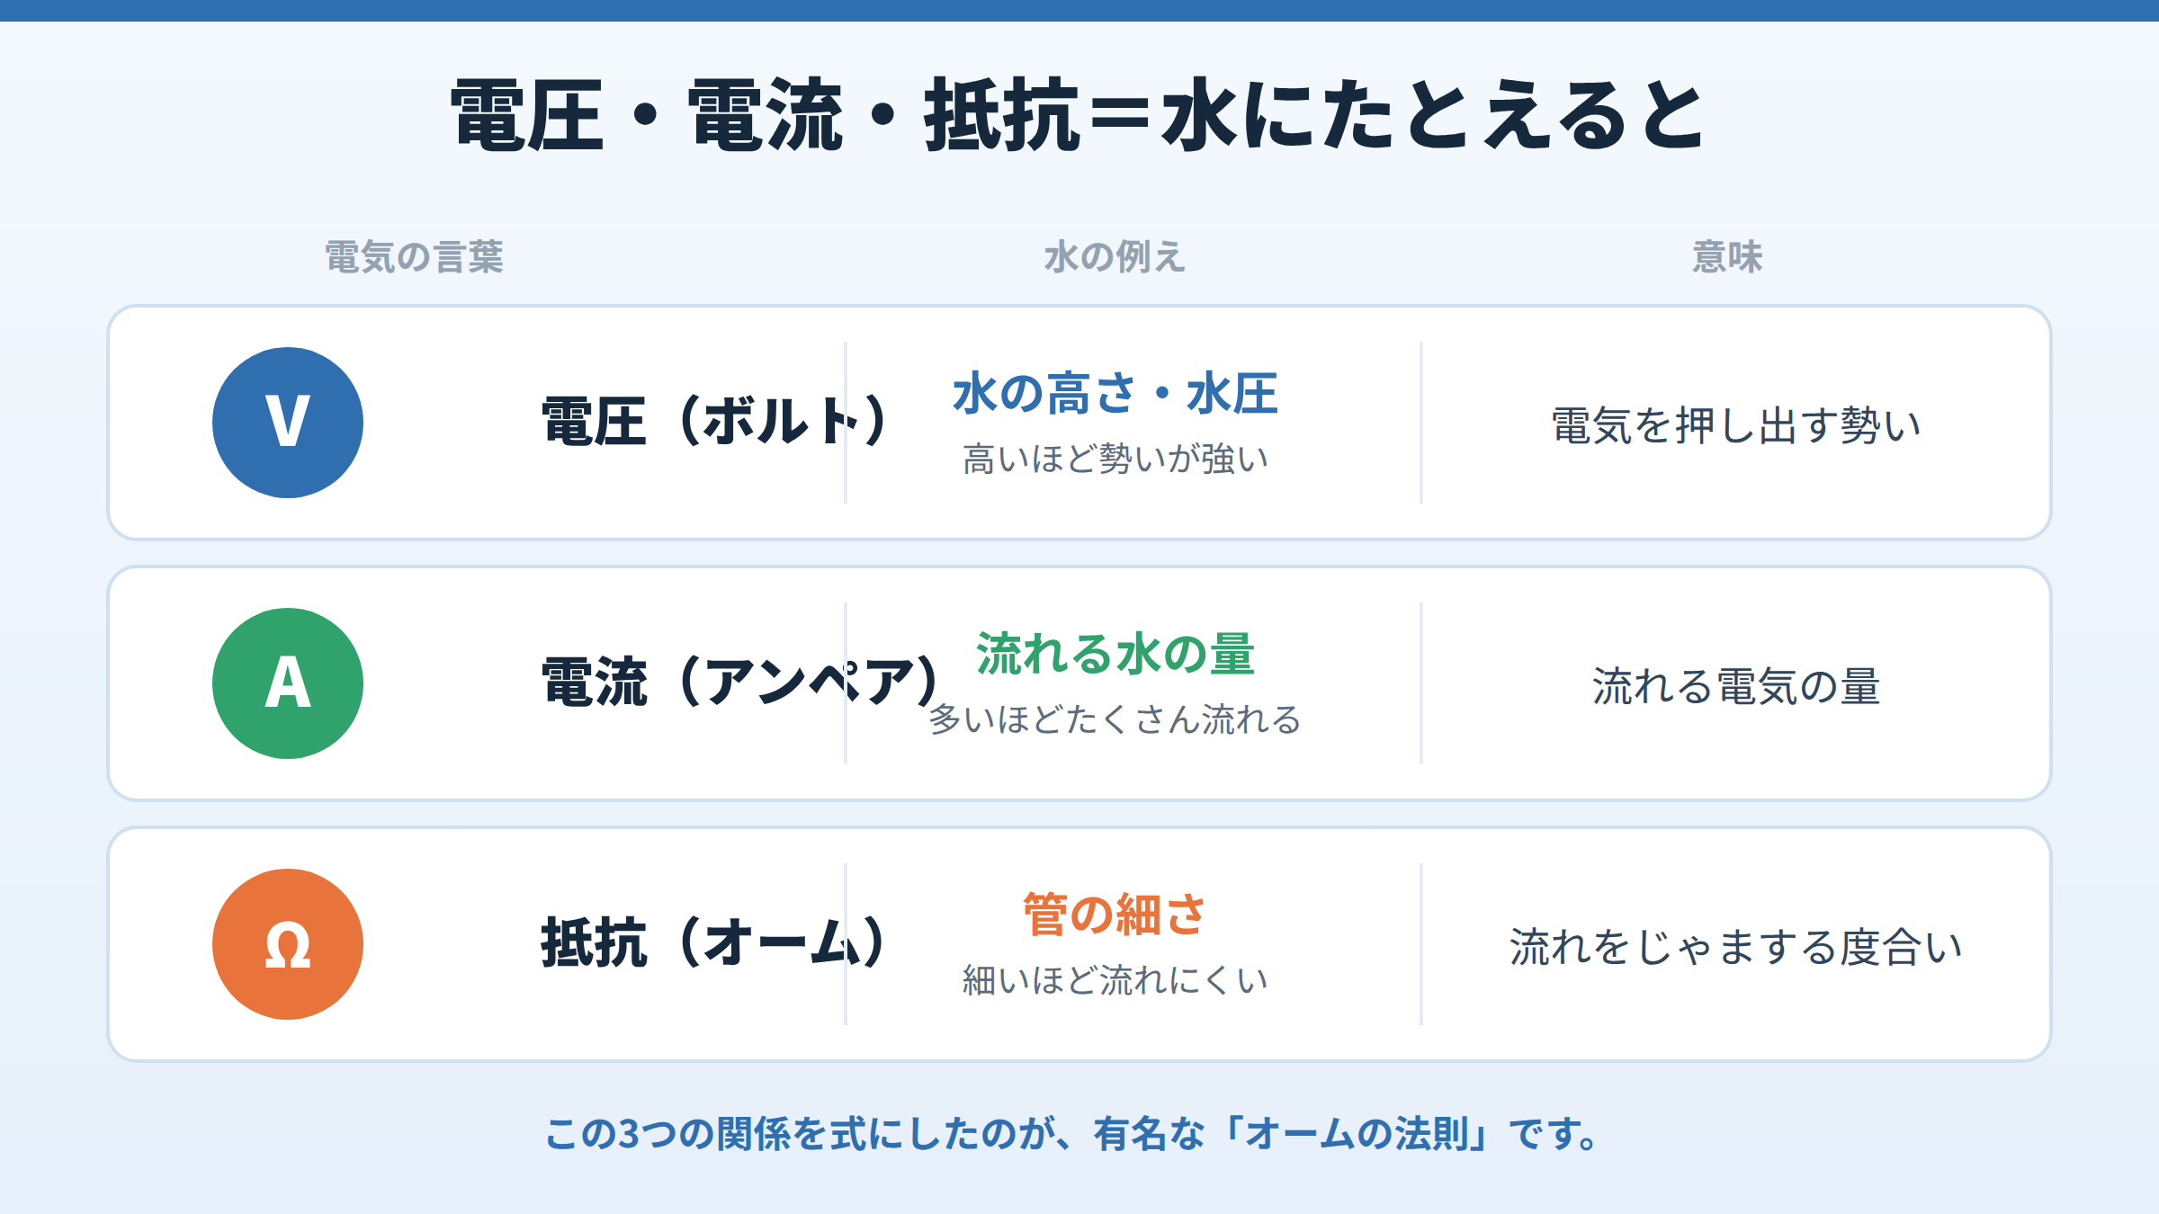Click the 意味 column header
2159x1214 pixels.
click(x=1727, y=257)
